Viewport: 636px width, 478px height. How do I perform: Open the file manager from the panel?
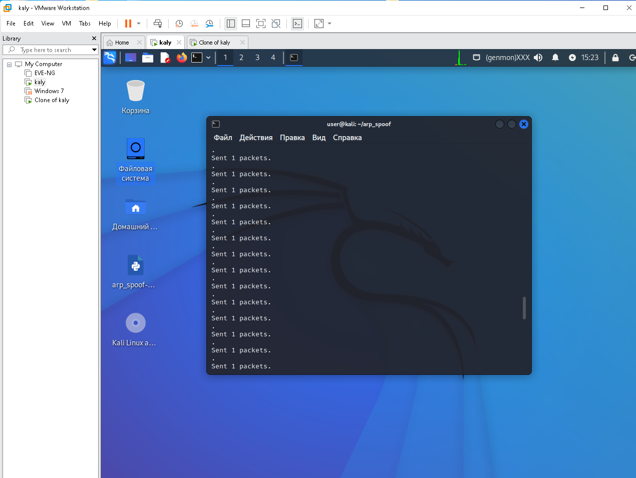click(148, 58)
